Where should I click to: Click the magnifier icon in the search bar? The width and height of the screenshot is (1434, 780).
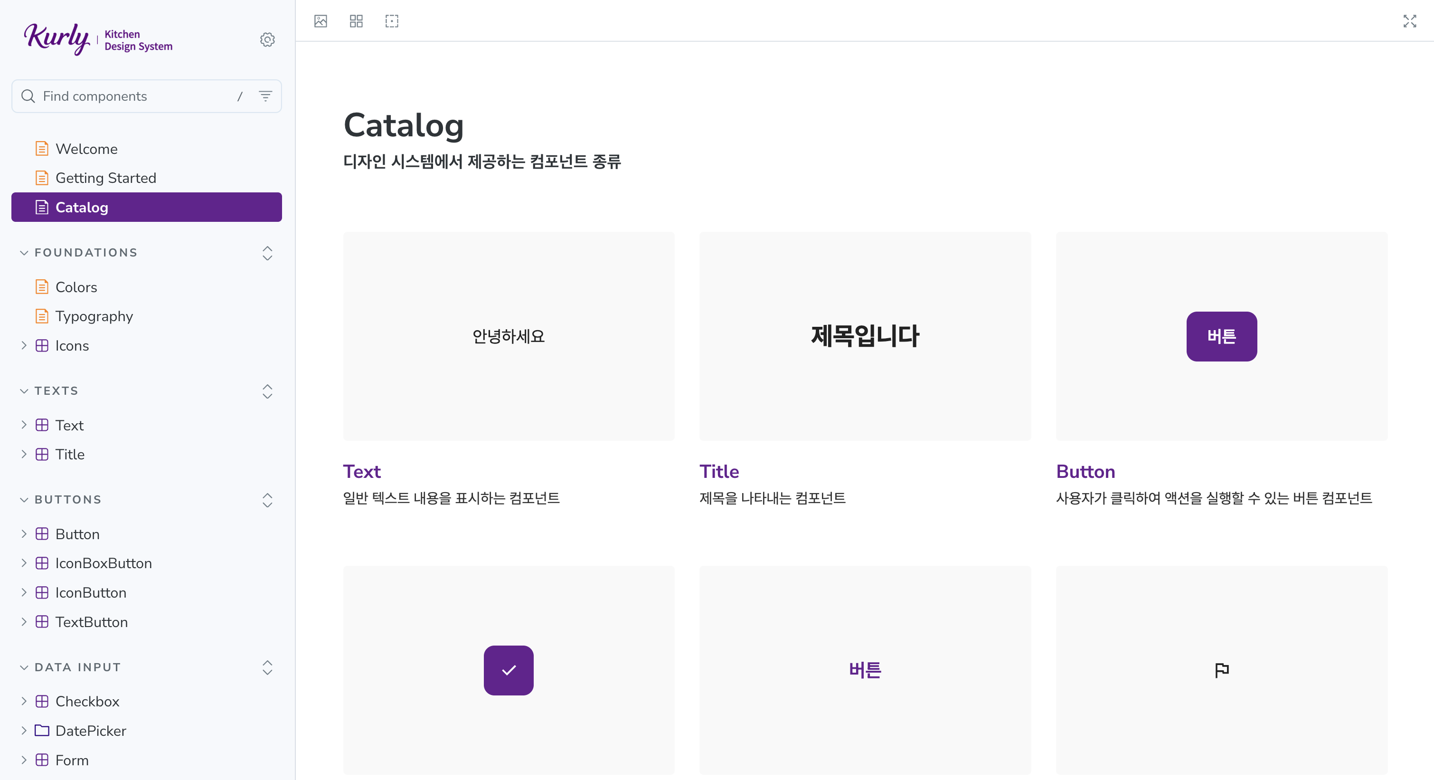pyautogui.click(x=28, y=96)
